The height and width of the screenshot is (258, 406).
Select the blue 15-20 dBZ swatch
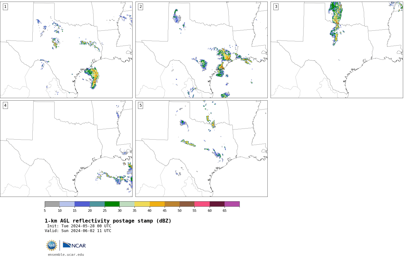pos(82,204)
